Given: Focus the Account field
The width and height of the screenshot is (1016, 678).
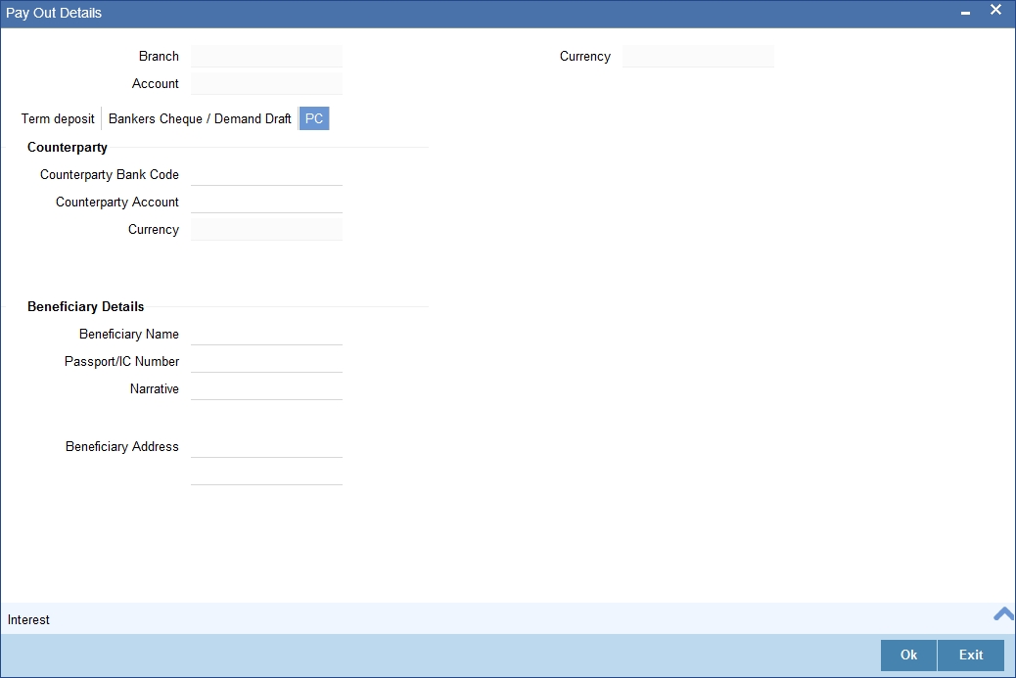Looking at the screenshot, I should coord(266,83).
